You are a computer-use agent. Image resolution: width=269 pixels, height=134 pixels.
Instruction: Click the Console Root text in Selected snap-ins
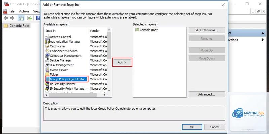tap(149, 30)
